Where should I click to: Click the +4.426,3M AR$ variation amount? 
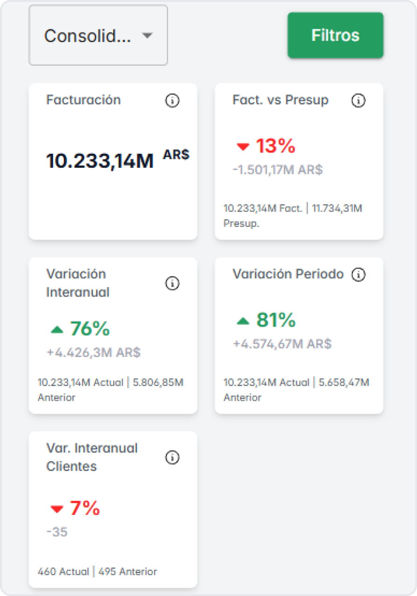point(93,352)
